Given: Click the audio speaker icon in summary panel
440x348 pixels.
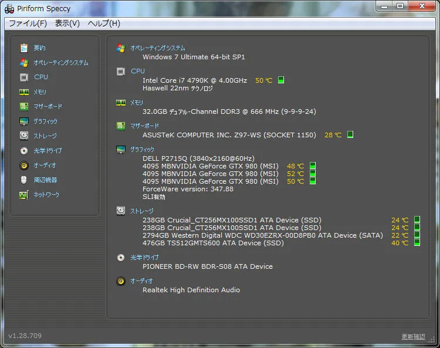Looking at the screenshot, I should click(x=121, y=281).
